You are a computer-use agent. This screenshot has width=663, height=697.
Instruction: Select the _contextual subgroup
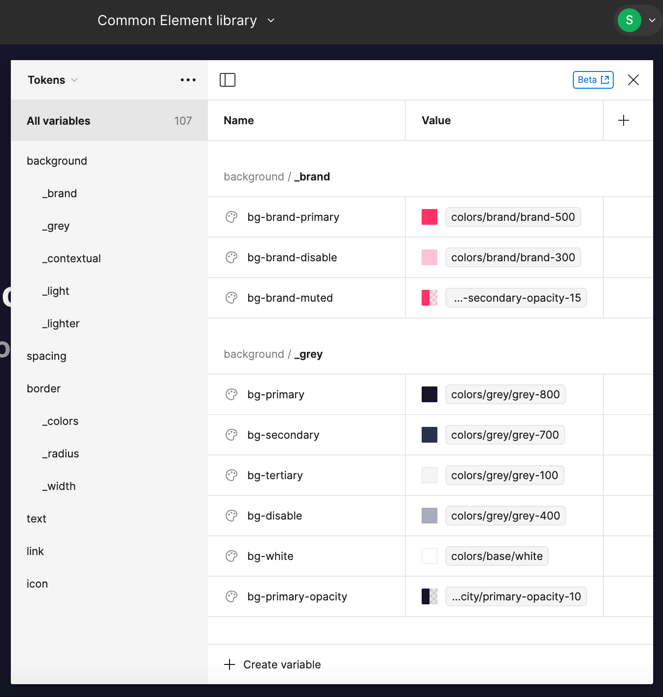click(x=71, y=258)
